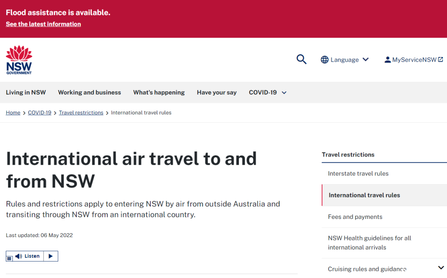Open COVID-19 main navigation item
The height and width of the screenshot is (278, 447).
[263, 93]
